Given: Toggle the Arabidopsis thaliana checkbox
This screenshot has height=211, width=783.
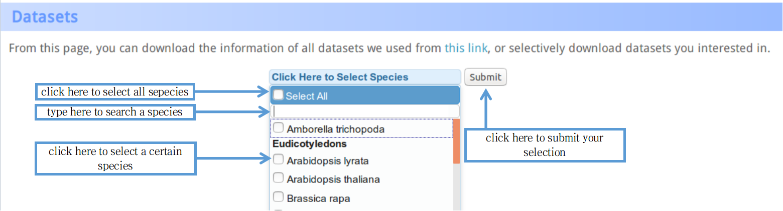Looking at the screenshot, I should [278, 178].
